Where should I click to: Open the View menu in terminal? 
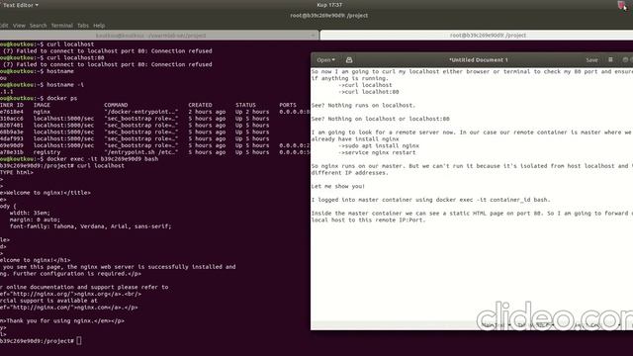click(19, 26)
